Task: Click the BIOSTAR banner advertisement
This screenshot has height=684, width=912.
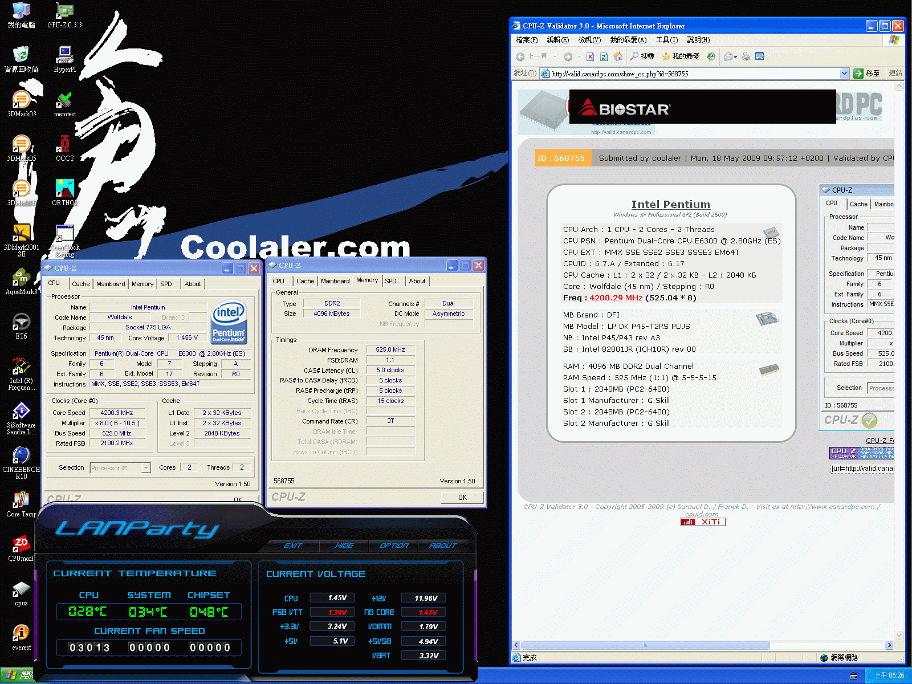Action: coord(702,107)
